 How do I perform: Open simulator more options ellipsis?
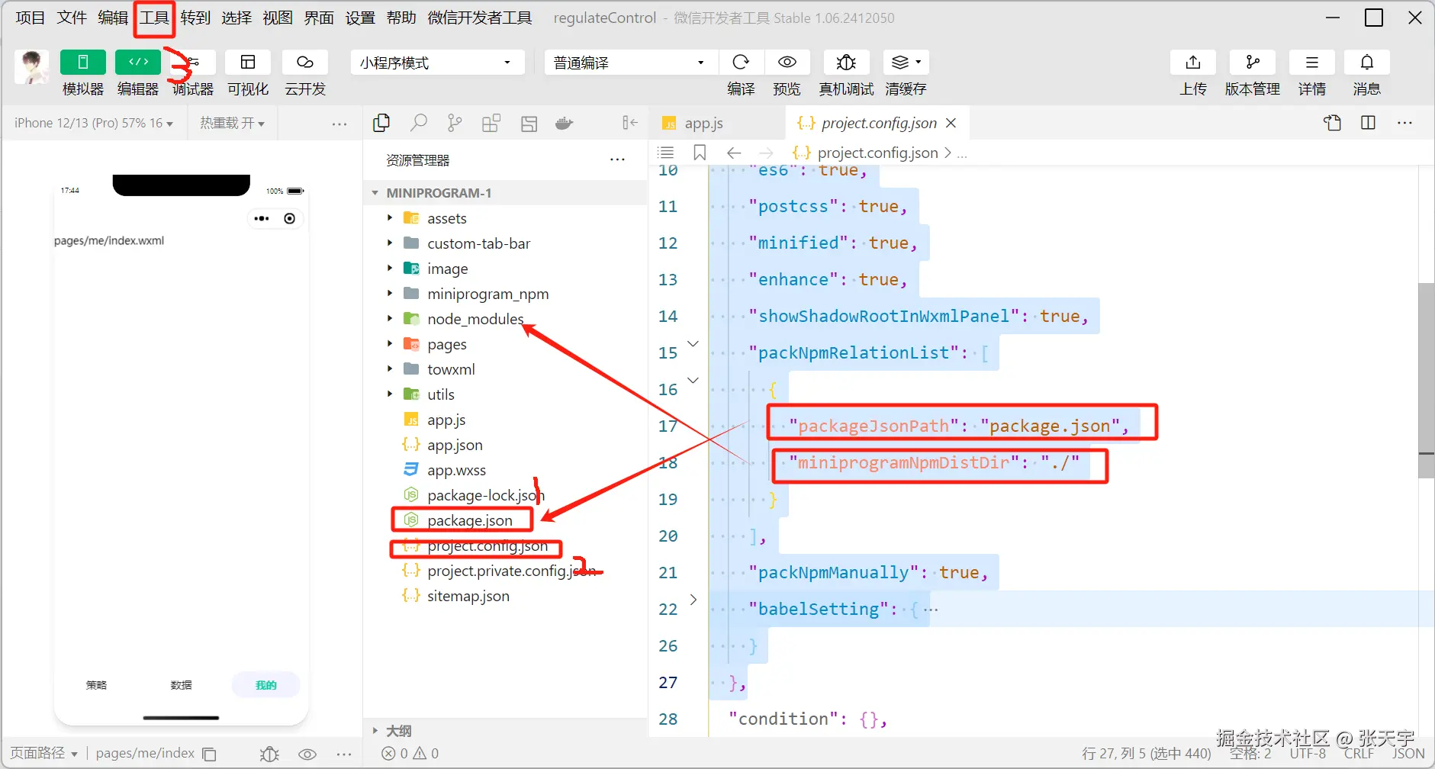(x=339, y=124)
